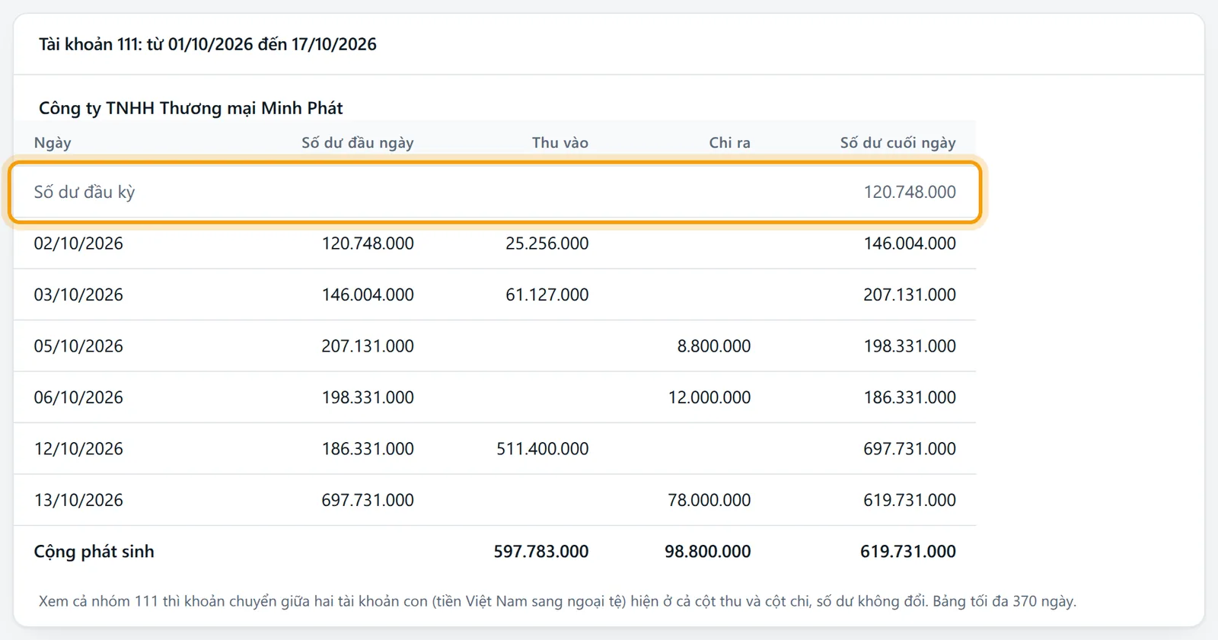Click the 'Chi ra' column header
Viewport: 1218px width, 640px height.
(x=730, y=142)
